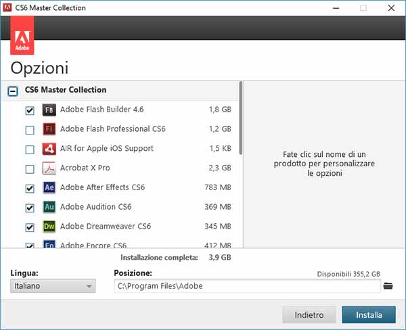Select Acrobat X Pro product name
The width and height of the screenshot is (406, 330).
point(85,168)
